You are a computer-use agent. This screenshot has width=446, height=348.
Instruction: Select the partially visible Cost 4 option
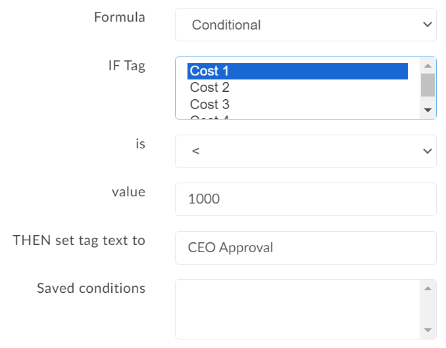[x=297, y=117]
